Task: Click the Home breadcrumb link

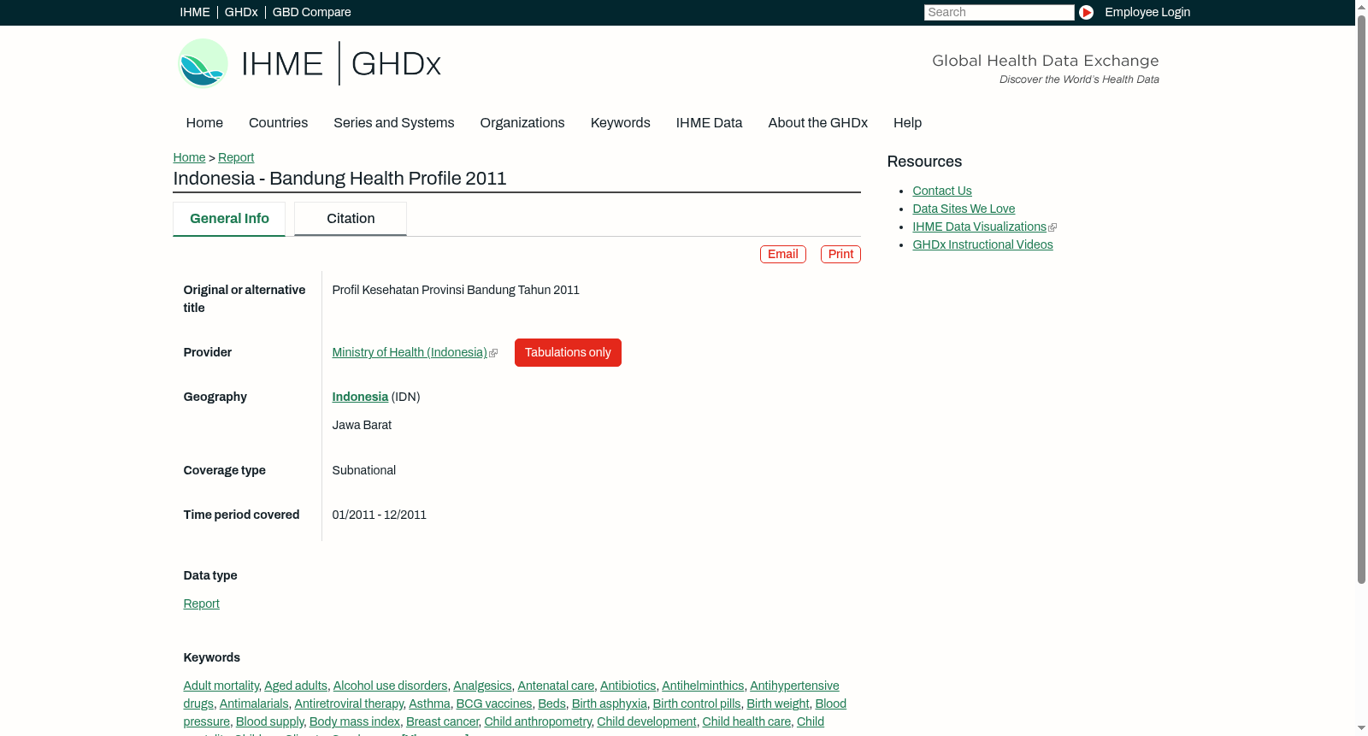Action: 189,157
